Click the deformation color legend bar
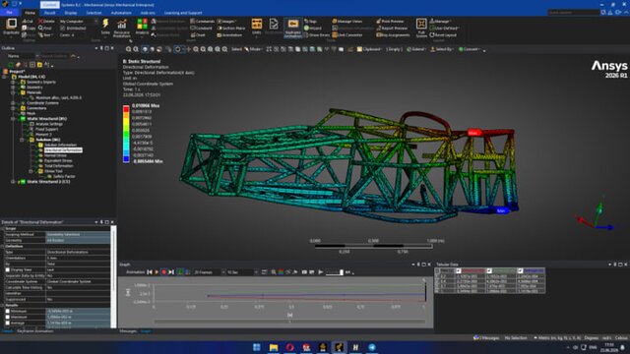This screenshot has height=354, width=630. click(x=126, y=134)
